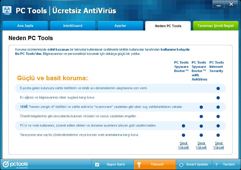This screenshot has width=241, height=170.
Task: Click Şimdi Yükselt under Internet Security
Action: pos(219,145)
